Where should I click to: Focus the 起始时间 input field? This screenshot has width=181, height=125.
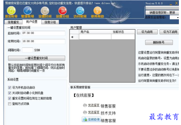click(x=44, y=33)
